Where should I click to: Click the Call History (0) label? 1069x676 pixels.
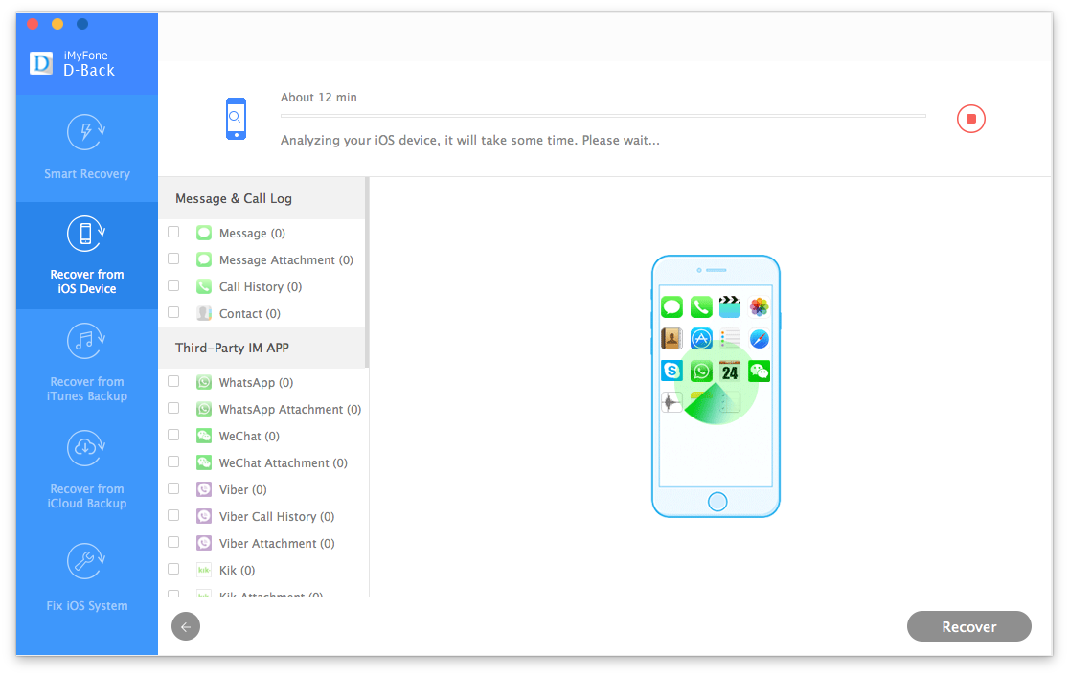pos(261,287)
